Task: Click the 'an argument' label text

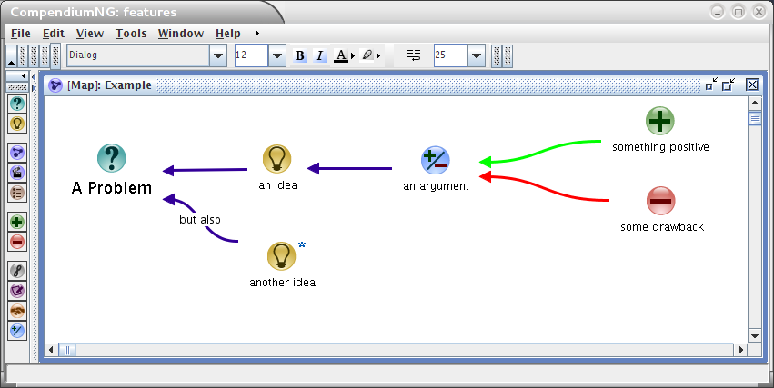Action: 436,186
